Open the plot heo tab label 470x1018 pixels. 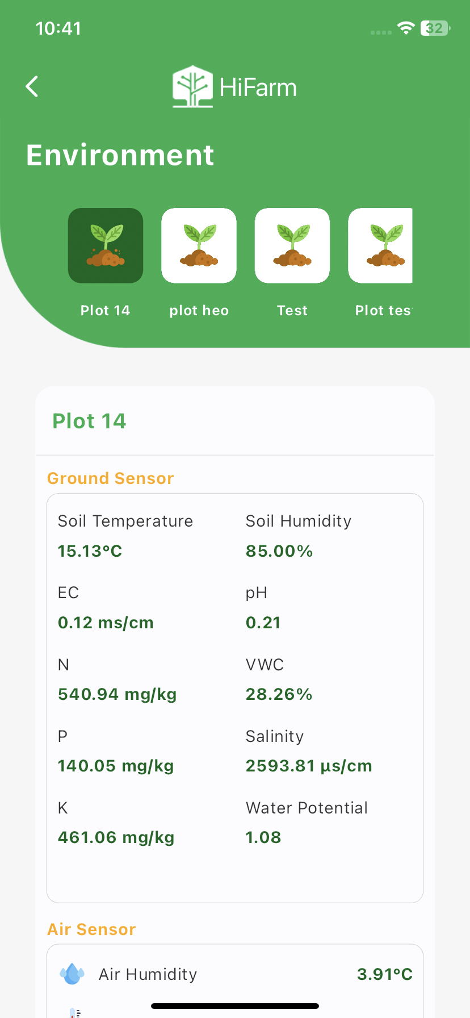[x=199, y=310]
